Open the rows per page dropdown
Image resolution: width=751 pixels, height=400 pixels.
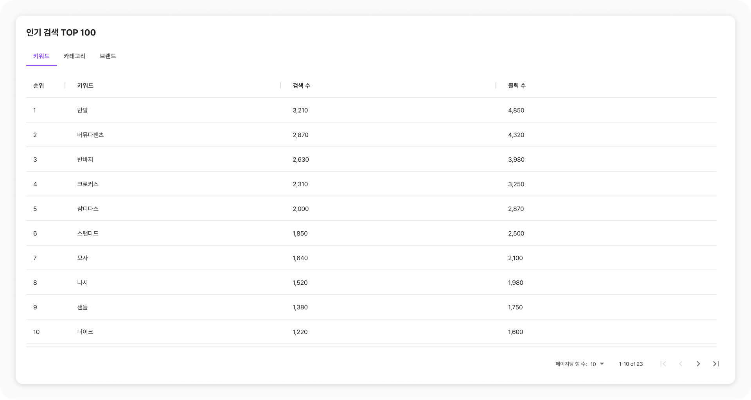pyautogui.click(x=597, y=364)
